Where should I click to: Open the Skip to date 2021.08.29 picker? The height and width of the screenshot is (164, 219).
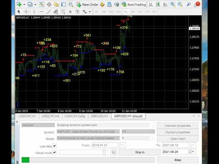click(x=179, y=152)
